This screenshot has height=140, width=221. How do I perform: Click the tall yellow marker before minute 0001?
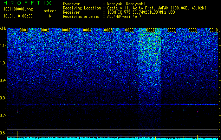[18, 135]
